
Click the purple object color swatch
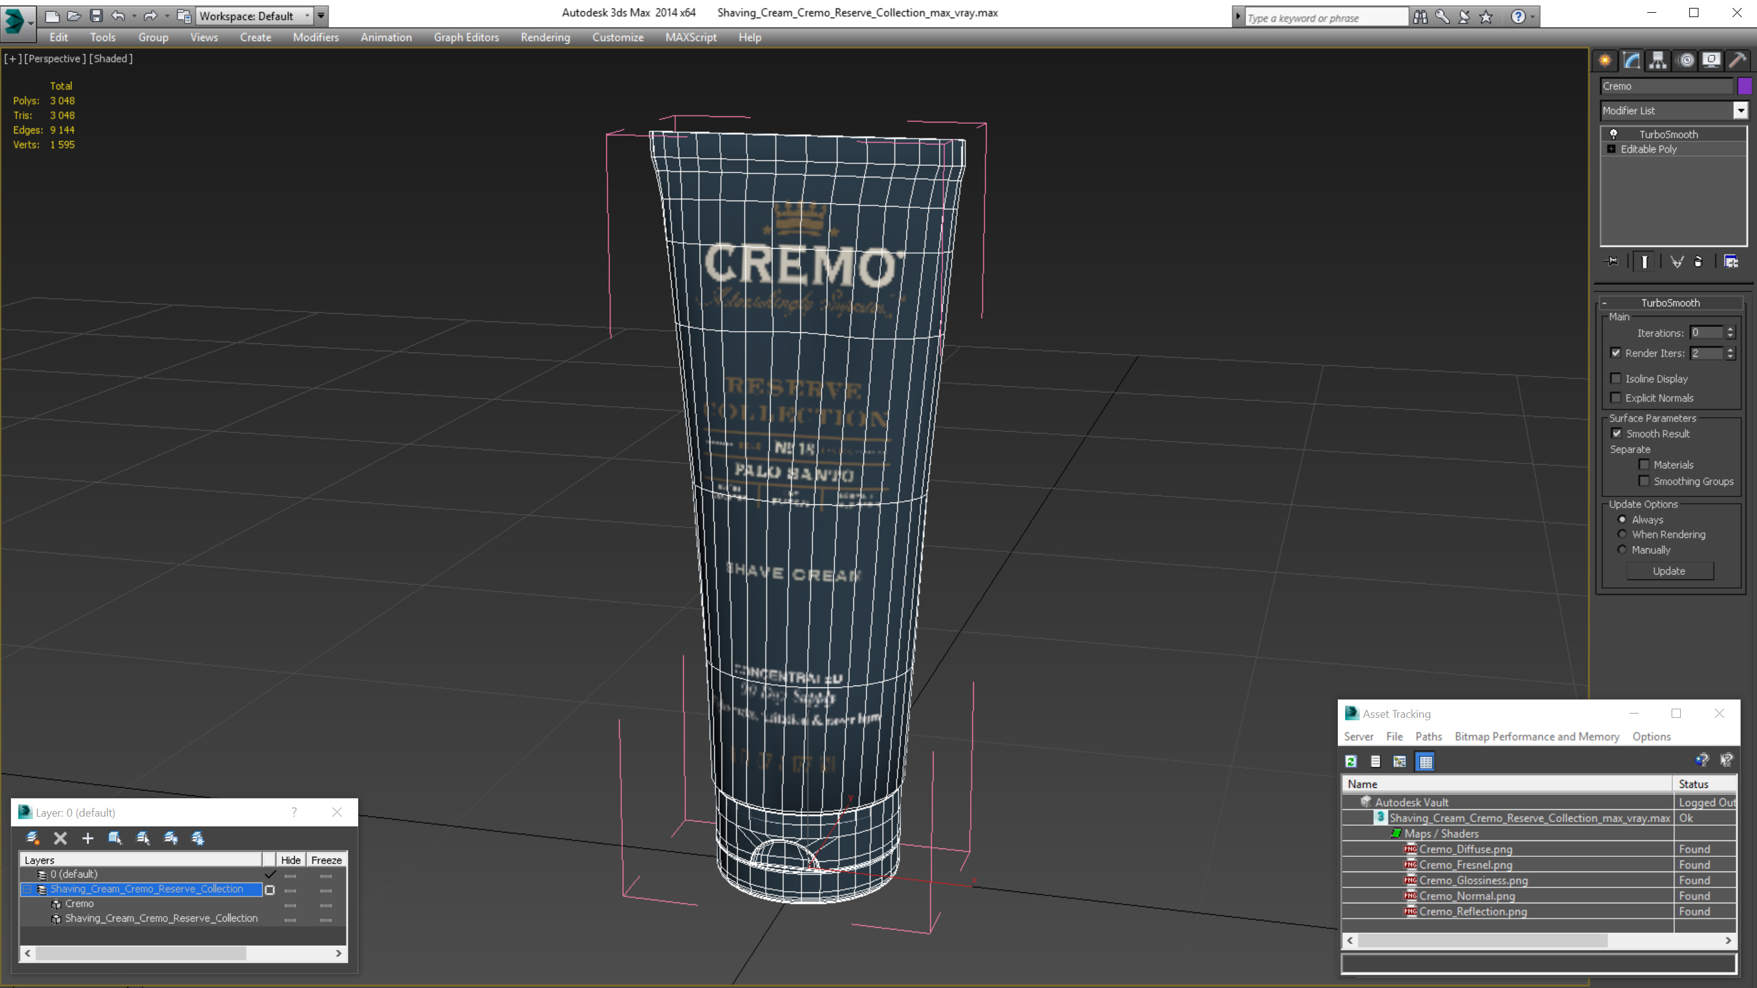1744,87
